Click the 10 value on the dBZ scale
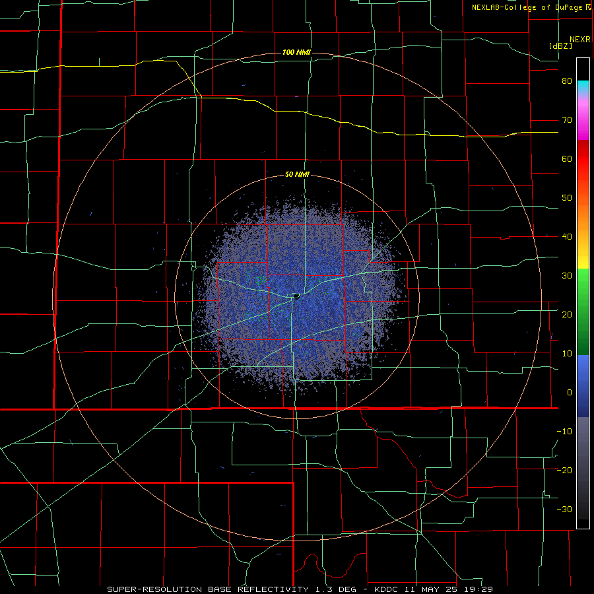 pyautogui.click(x=567, y=354)
